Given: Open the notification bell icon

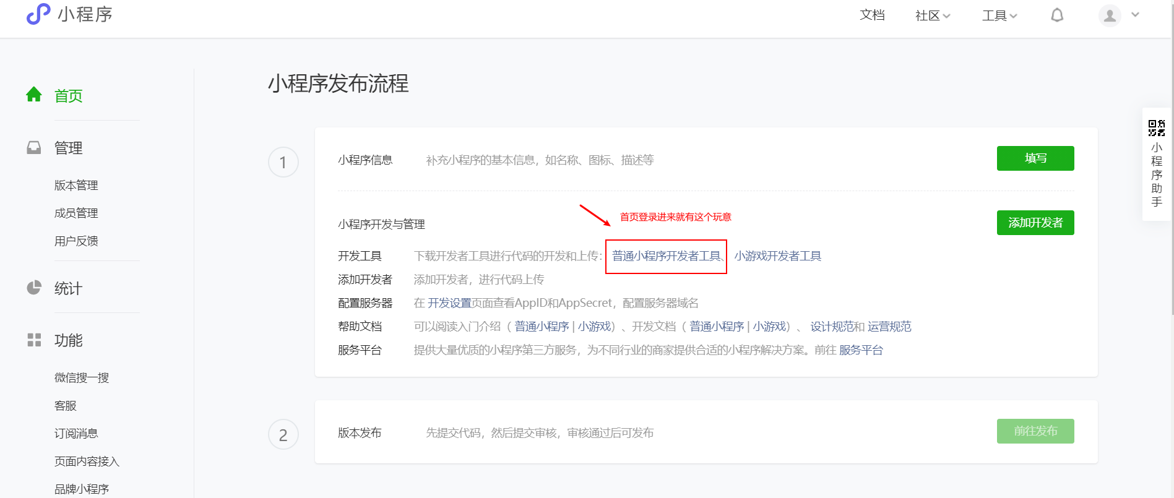Looking at the screenshot, I should point(1057,15).
